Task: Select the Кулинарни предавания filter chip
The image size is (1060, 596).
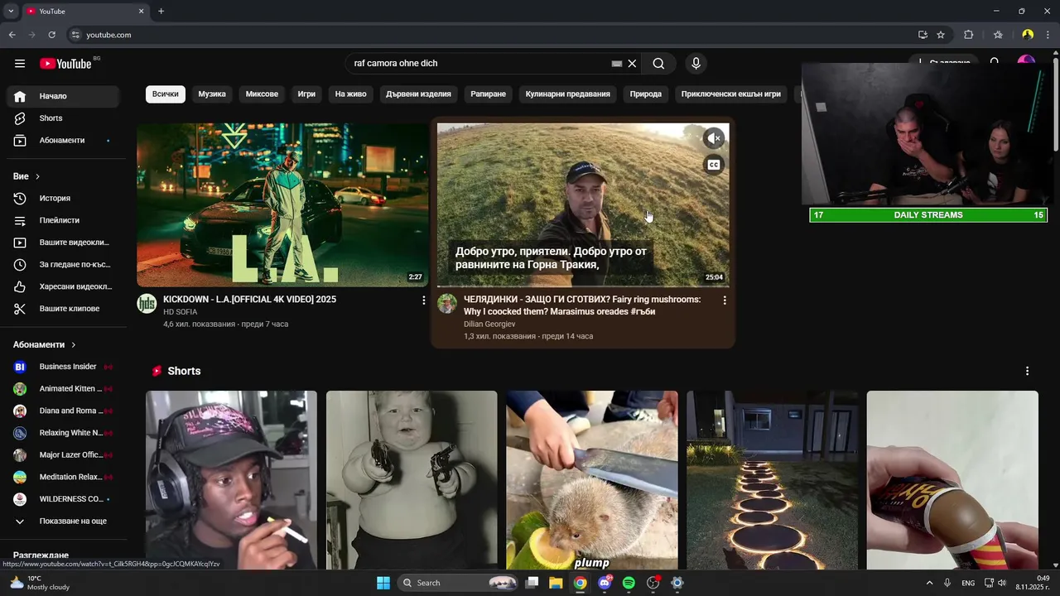Action: tap(568, 94)
